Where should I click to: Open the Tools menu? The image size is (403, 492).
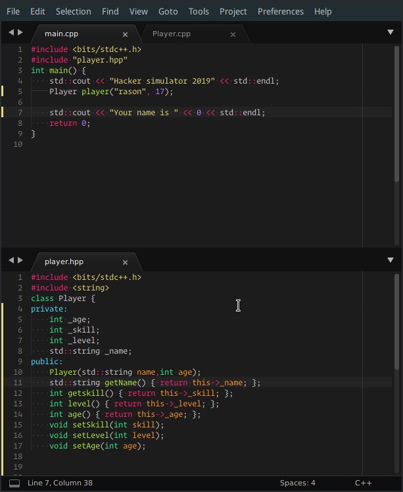pyautogui.click(x=199, y=12)
